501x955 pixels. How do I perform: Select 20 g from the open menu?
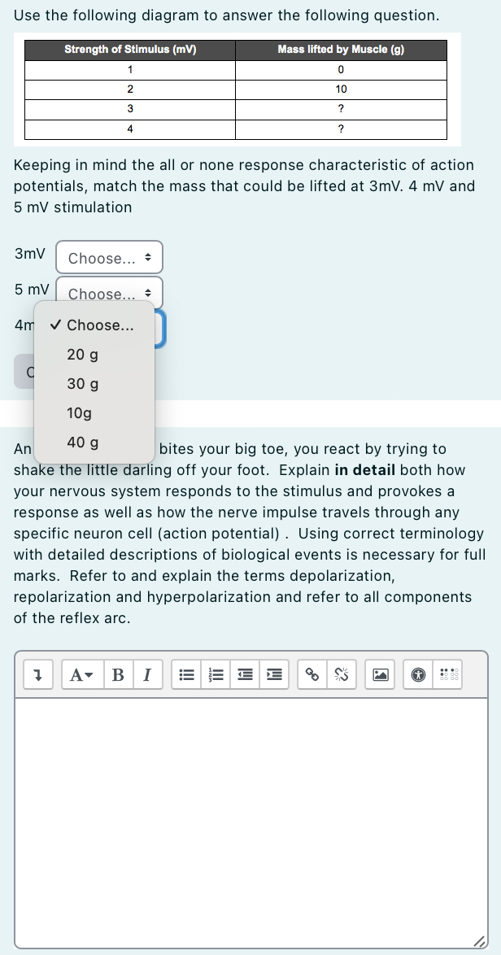tap(81, 355)
